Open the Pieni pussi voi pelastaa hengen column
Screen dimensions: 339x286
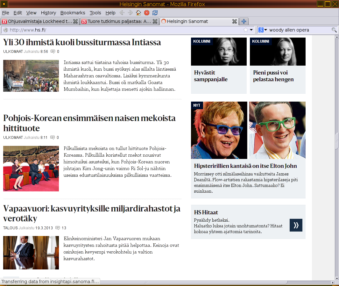pyautogui.click(x=273, y=76)
